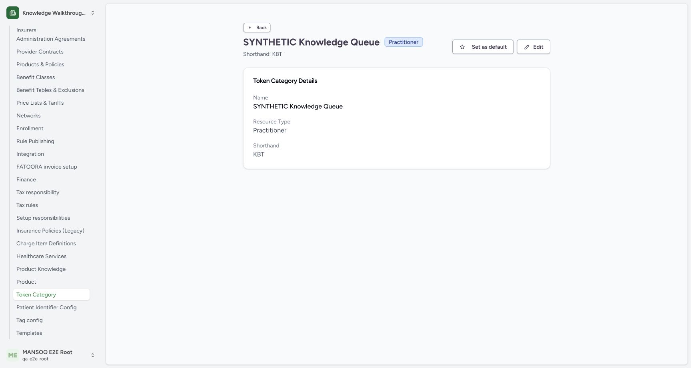Open FATOORA invoice setup
691x368 pixels.
[x=47, y=167]
